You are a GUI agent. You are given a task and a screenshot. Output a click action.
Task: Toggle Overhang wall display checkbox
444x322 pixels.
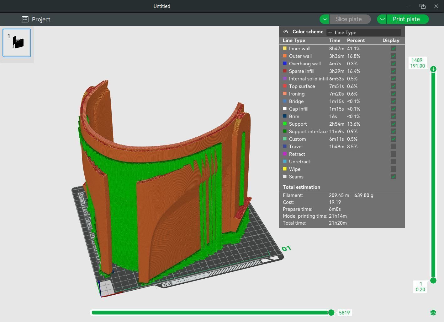tap(394, 63)
